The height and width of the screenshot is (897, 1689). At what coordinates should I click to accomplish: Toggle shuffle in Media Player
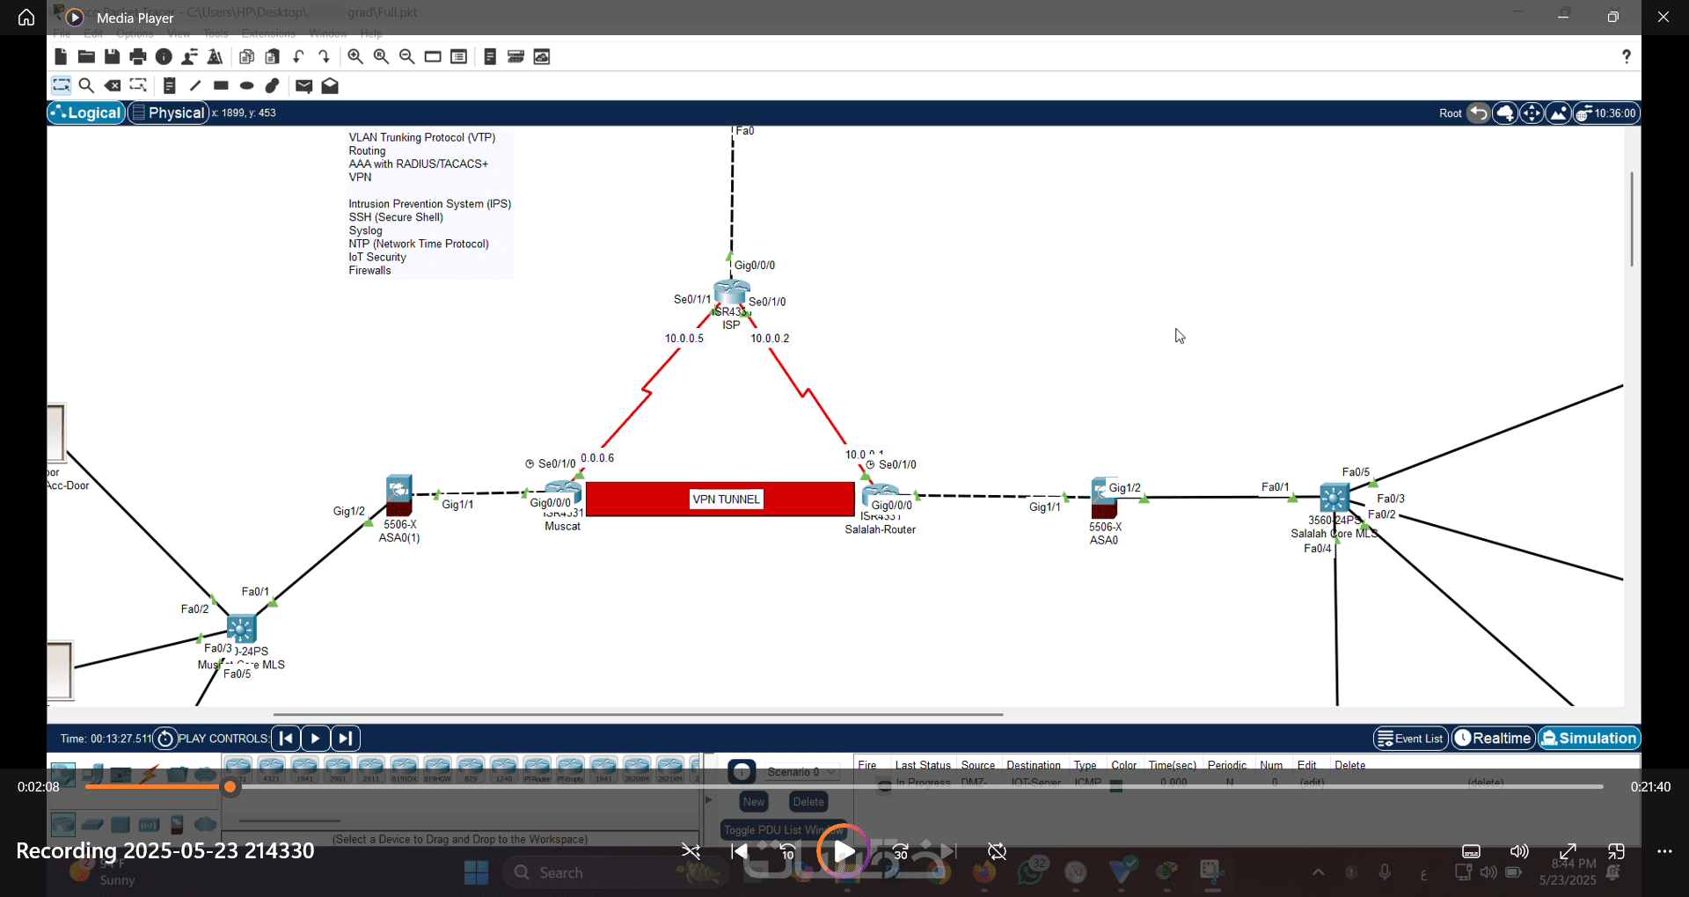[691, 851]
